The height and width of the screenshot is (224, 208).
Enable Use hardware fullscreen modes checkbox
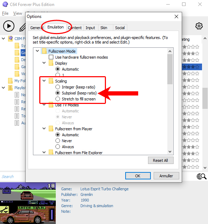51,57
